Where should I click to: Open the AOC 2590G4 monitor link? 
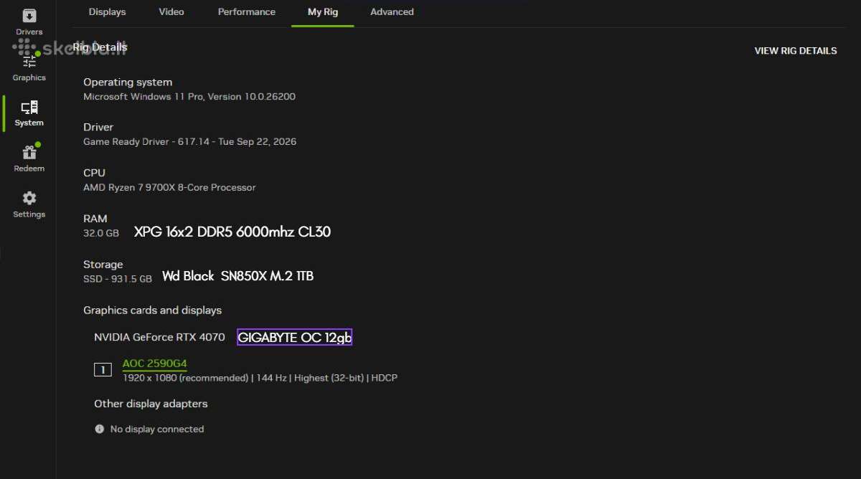tap(155, 364)
